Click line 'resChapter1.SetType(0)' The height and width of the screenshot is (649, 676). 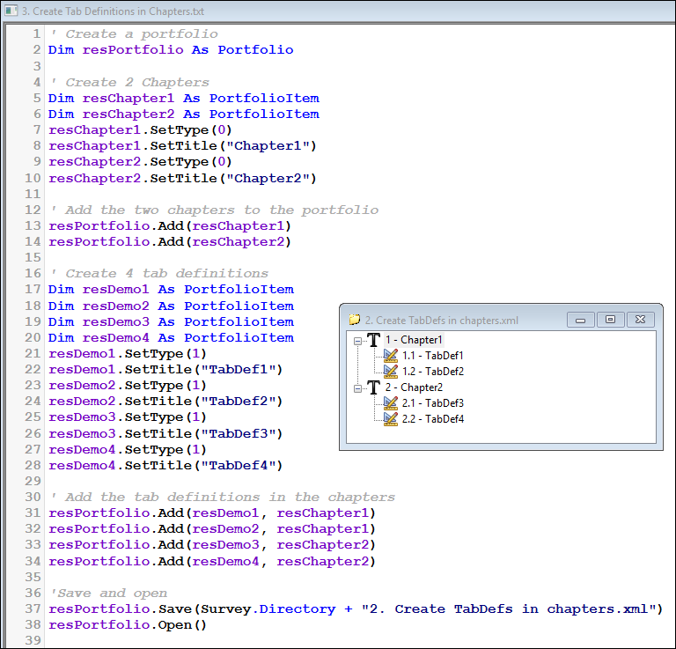pos(140,129)
